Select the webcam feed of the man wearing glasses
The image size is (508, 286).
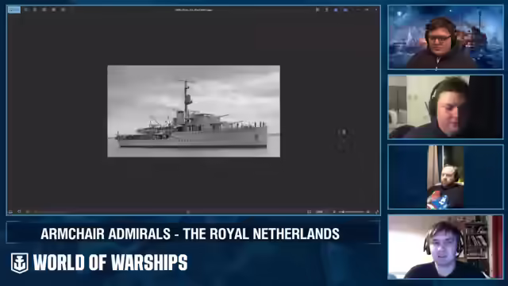445,37
